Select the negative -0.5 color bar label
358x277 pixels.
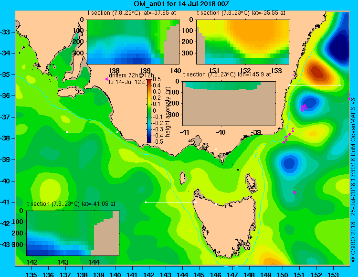click(x=158, y=141)
